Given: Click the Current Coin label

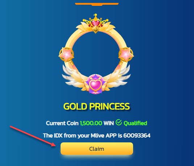Looking at the screenshot, I should pyautogui.click(x=62, y=123).
